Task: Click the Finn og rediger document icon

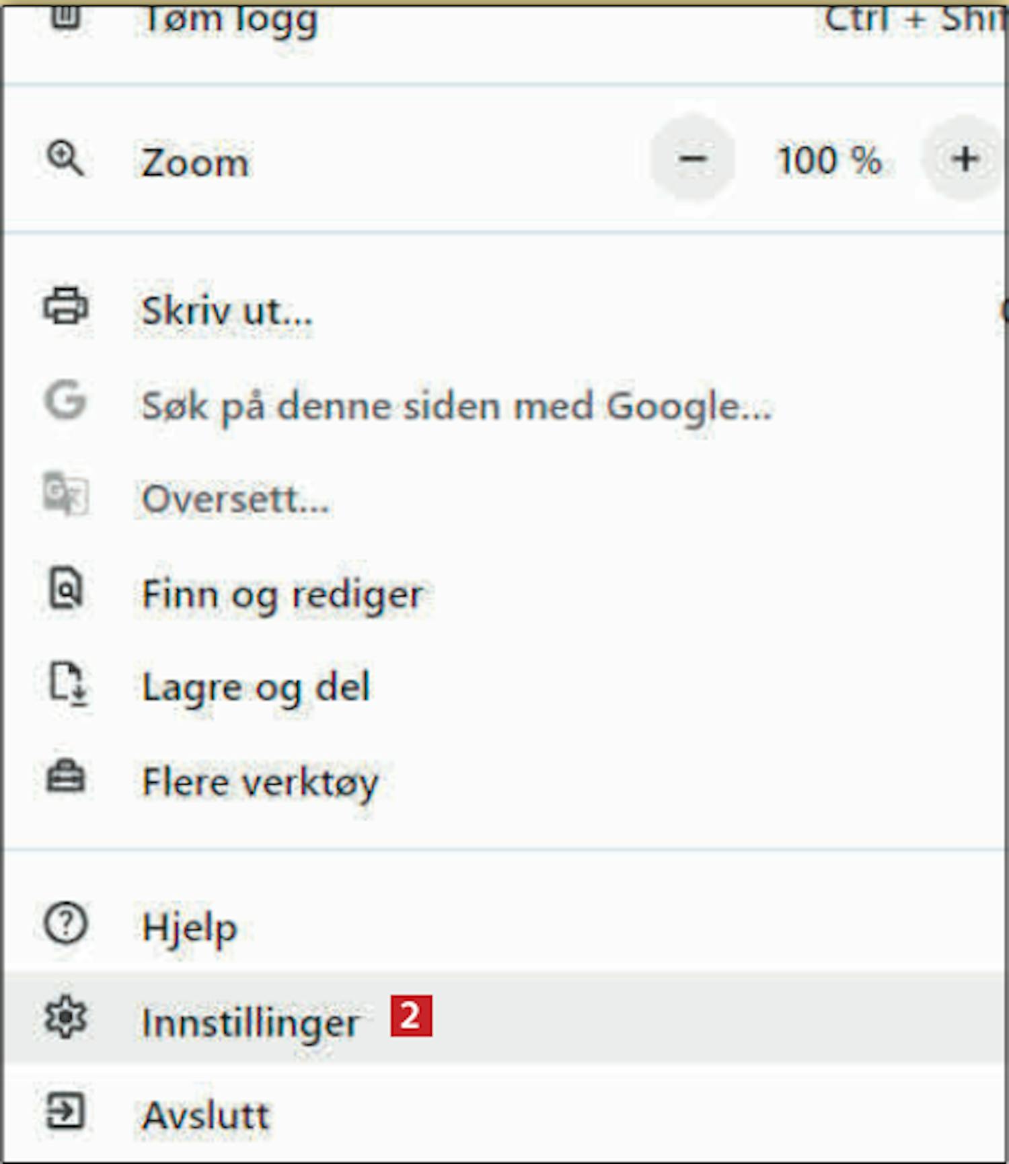Action: pyautogui.click(x=65, y=588)
